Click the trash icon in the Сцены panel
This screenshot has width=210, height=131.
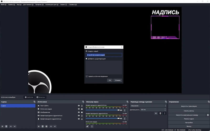[x=6, y=126]
